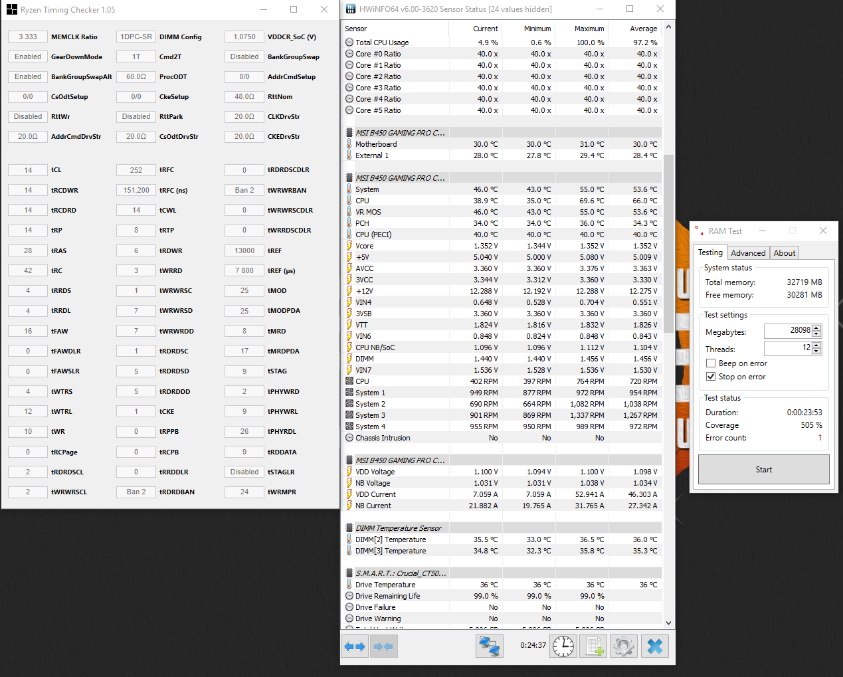This screenshot has width=843, height=677.
Task: Click the expand columns arrows icon in HWiNFO
Action: tap(355, 646)
